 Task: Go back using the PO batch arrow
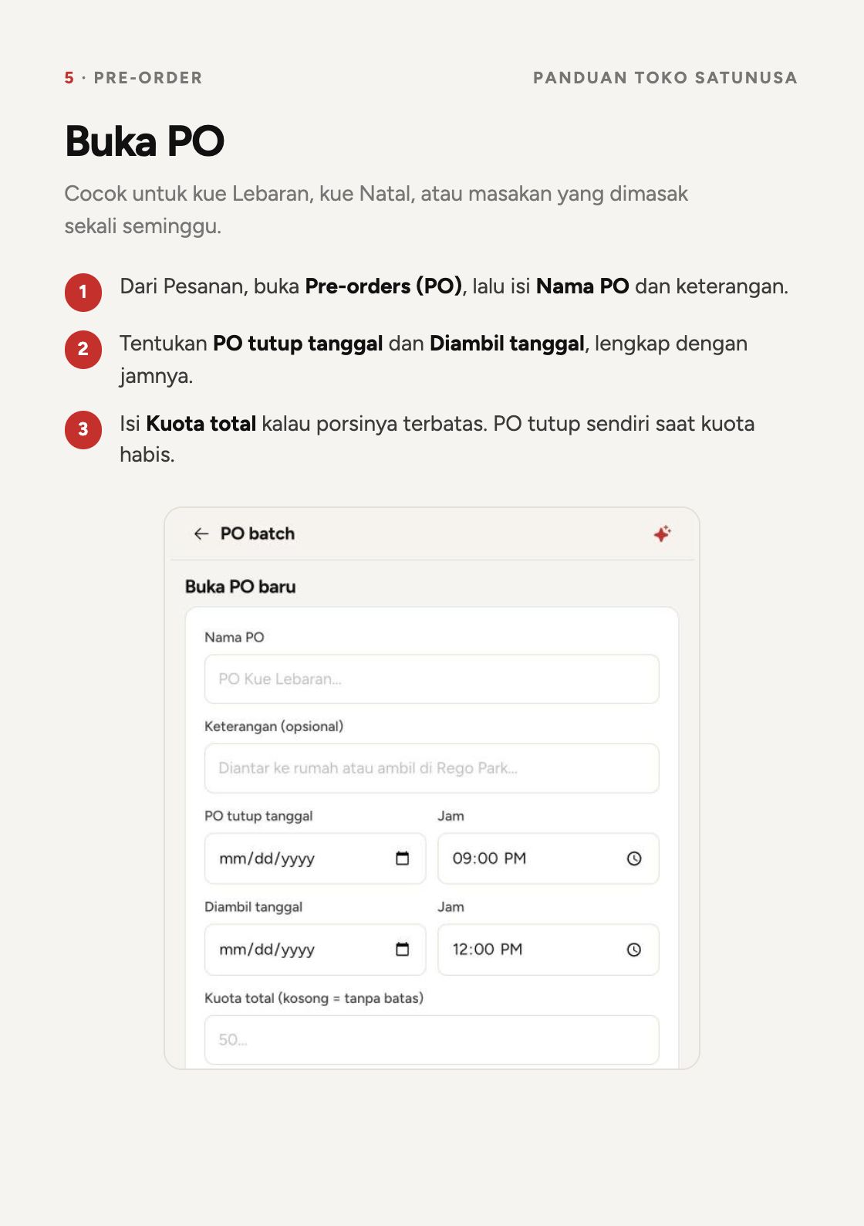(x=201, y=533)
